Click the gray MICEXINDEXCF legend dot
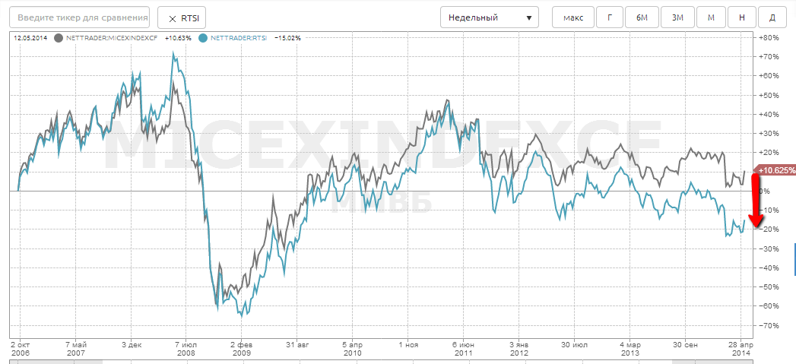Image resolution: width=796 pixels, height=364 pixels. coord(59,38)
